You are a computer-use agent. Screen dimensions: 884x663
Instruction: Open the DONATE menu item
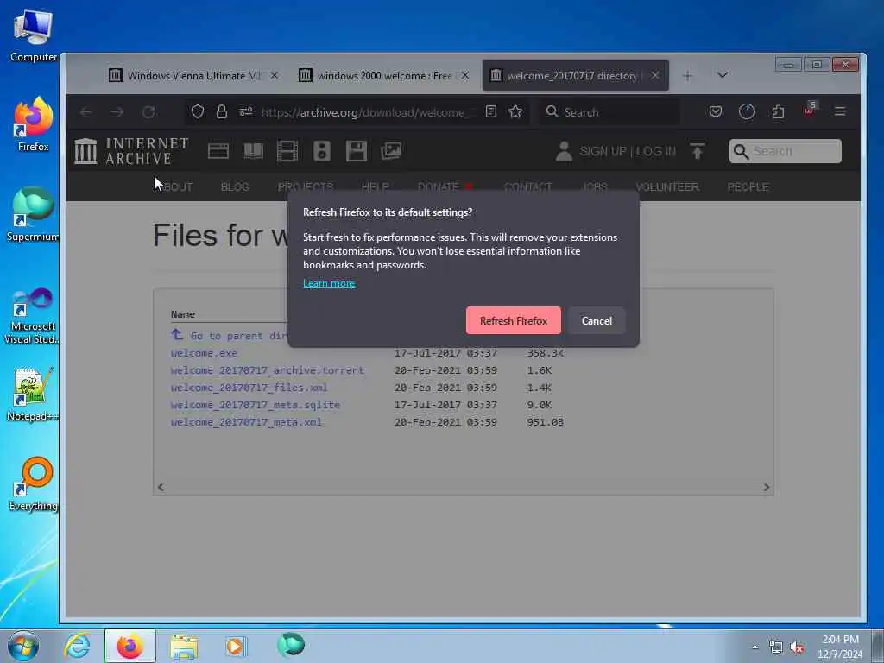(x=439, y=186)
